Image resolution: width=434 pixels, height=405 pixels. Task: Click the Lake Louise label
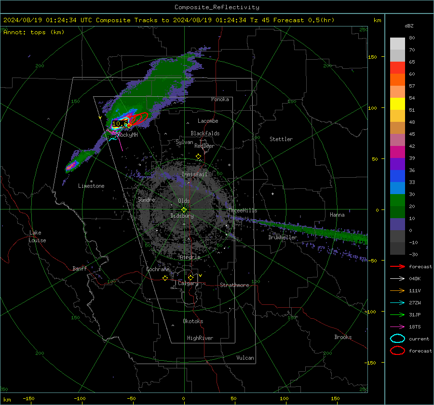38,236
